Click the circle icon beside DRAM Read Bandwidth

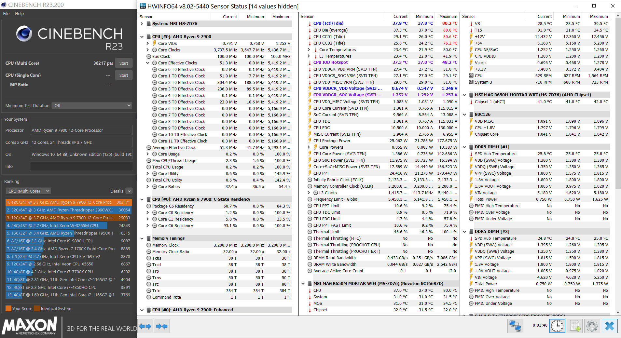point(310,258)
